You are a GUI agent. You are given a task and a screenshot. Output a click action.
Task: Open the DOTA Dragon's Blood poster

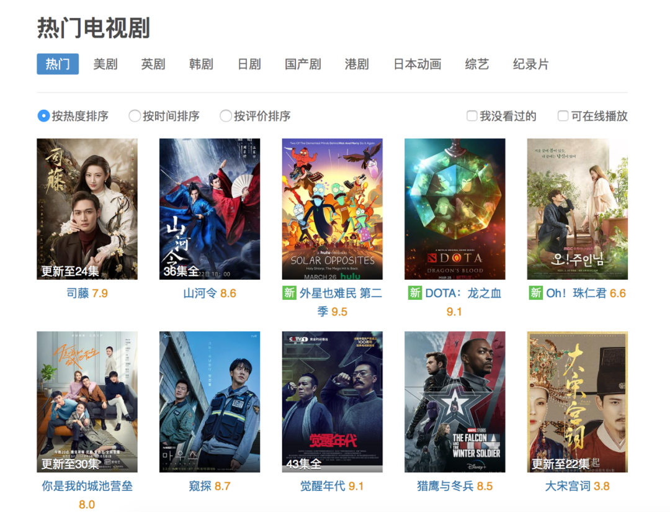[455, 209]
